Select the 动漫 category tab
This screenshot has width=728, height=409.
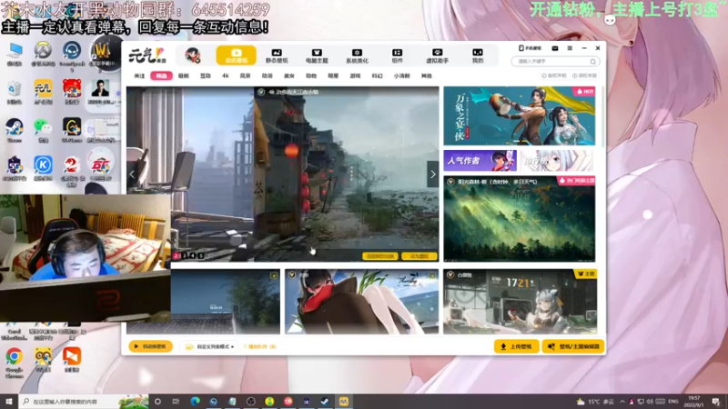click(267, 75)
